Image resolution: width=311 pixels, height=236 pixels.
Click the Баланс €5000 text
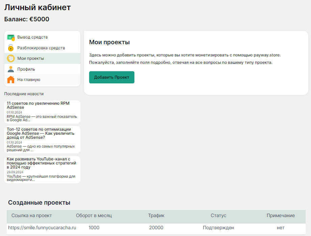pyautogui.click(x=27, y=19)
